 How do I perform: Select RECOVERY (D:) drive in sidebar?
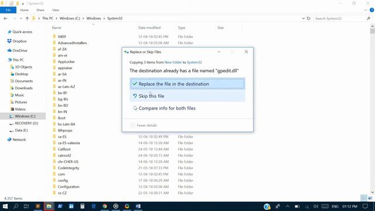point(26,123)
